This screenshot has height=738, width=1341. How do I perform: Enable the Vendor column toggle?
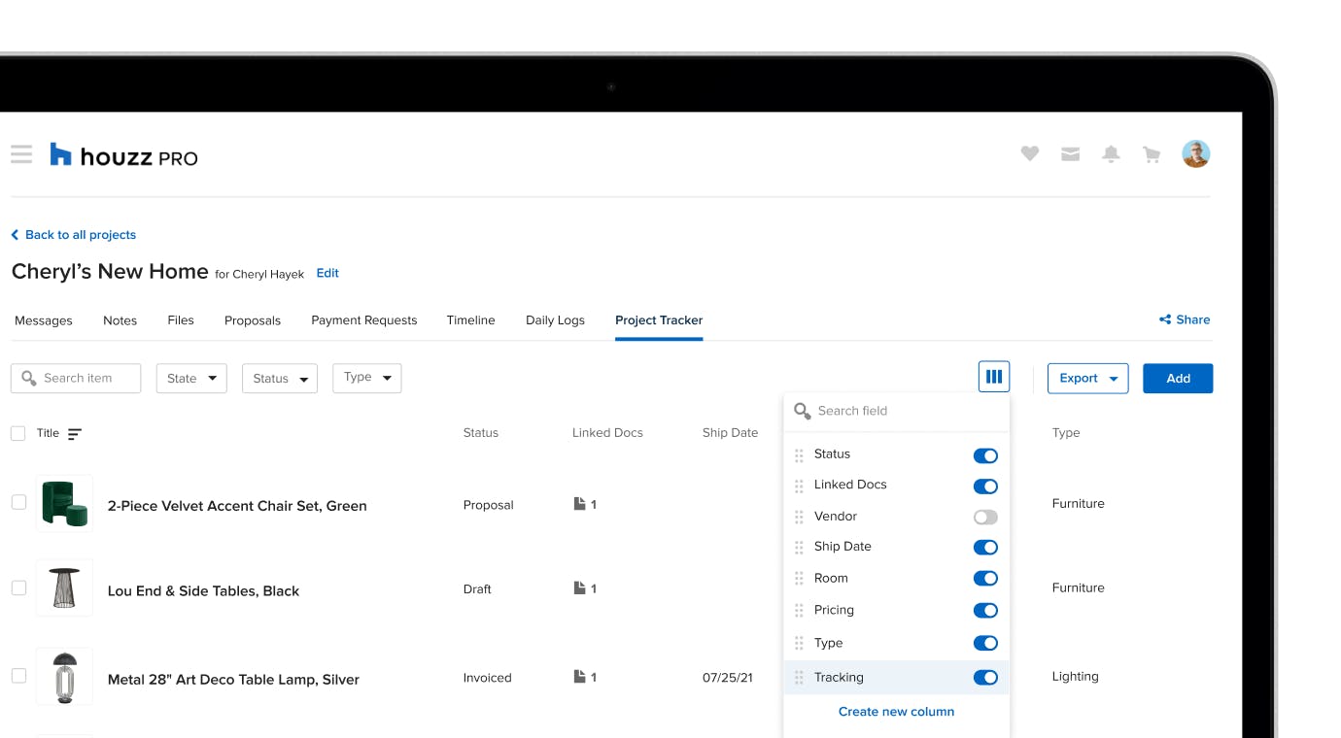click(985, 518)
